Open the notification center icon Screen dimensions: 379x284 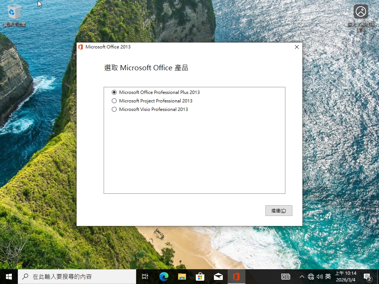coord(368,277)
